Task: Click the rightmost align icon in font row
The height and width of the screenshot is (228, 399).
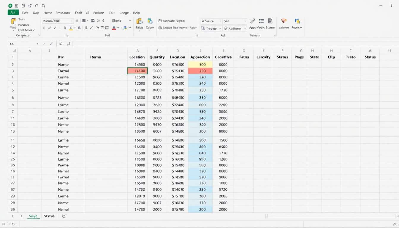Action: [107, 28]
